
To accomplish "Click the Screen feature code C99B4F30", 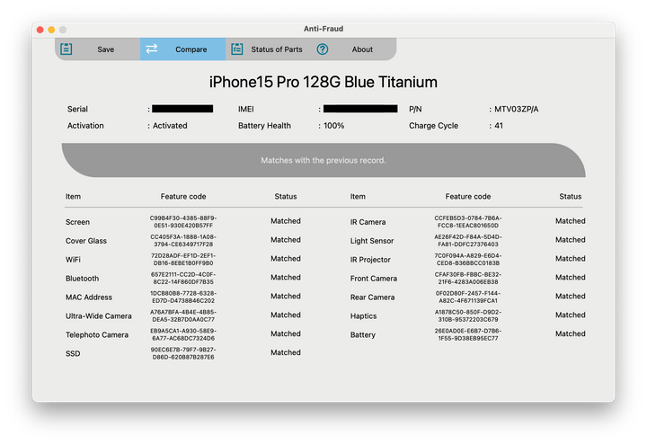I will tap(183, 222).
